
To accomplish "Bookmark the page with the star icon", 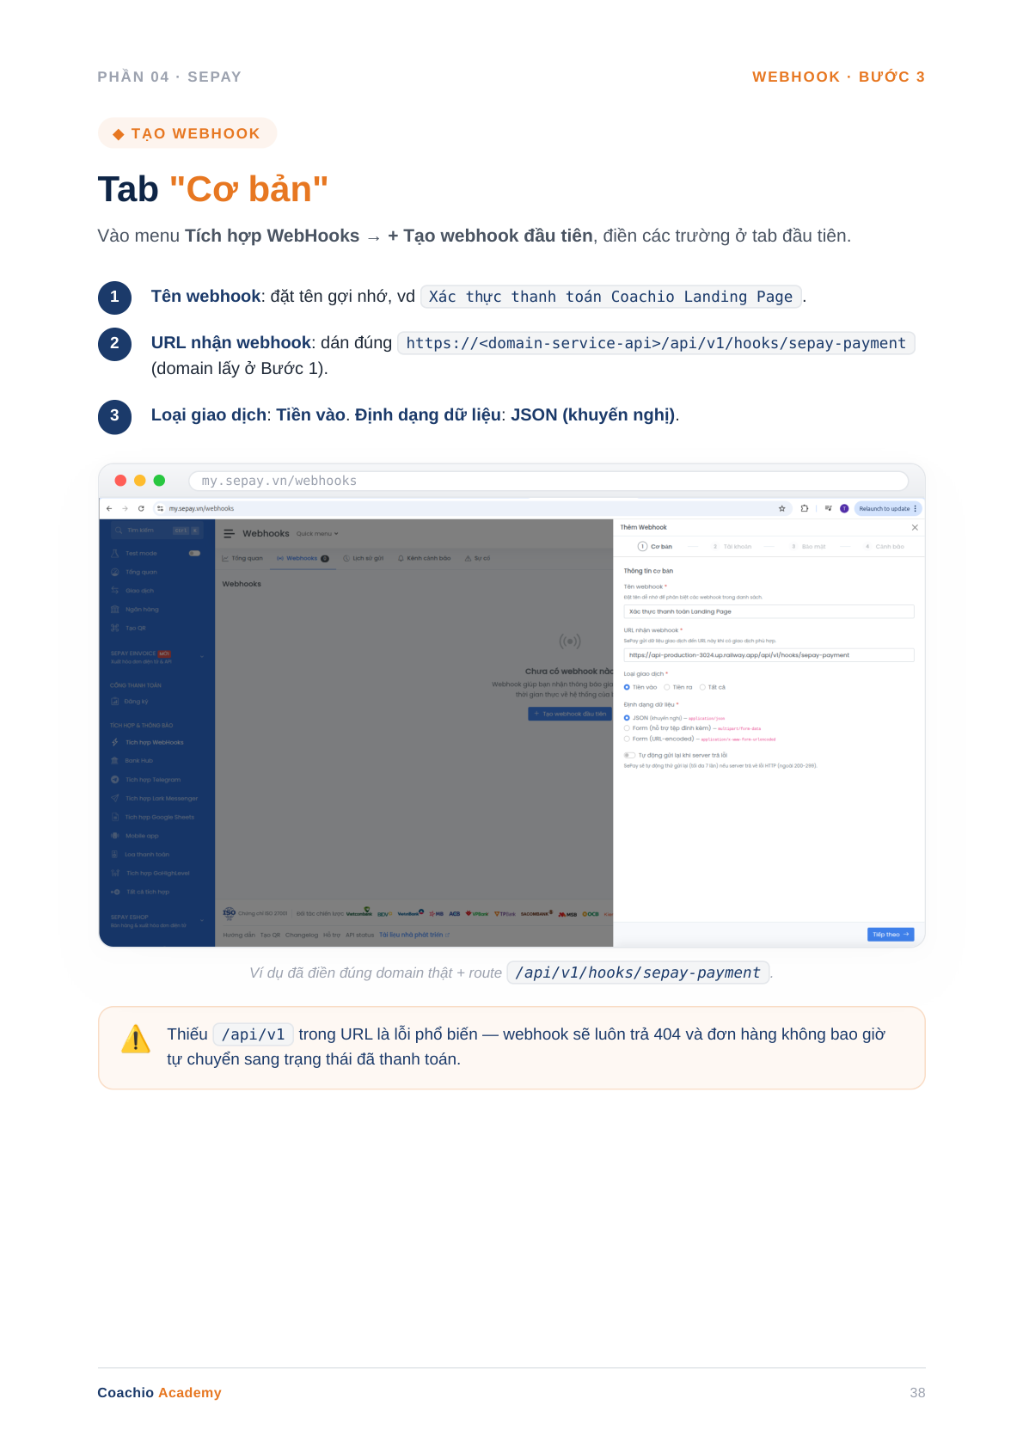I will 781,508.
